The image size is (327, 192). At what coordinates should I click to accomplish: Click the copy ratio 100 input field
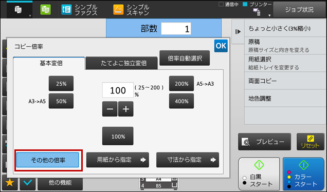point(118,90)
